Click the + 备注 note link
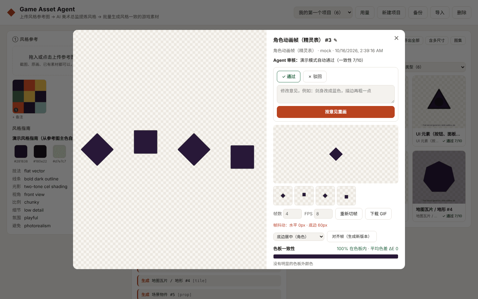 [x=18, y=117]
